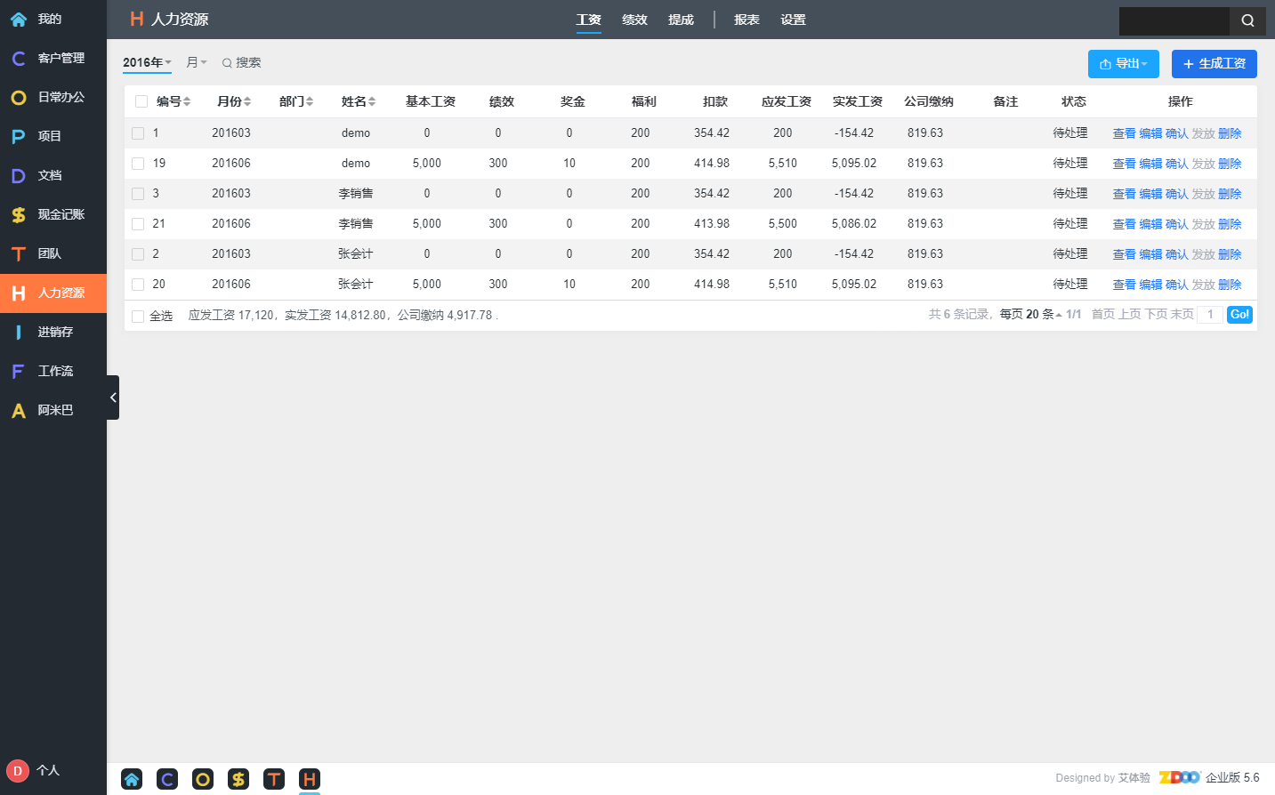Check the 全选 checkbox in footer

click(x=138, y=316)
